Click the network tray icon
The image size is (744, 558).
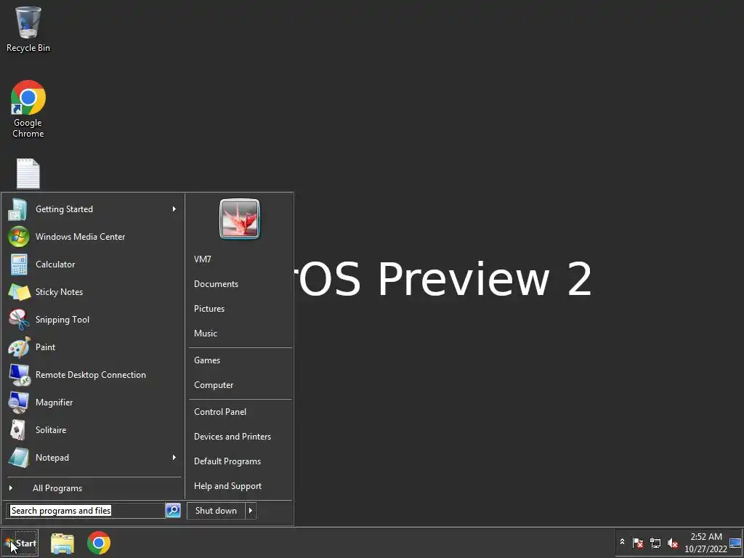(x=655, y=543)
